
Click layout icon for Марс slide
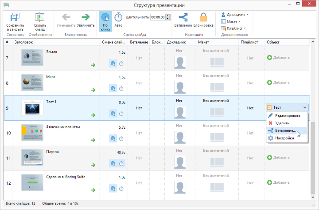pyautogui.click(x=217, y=87)
